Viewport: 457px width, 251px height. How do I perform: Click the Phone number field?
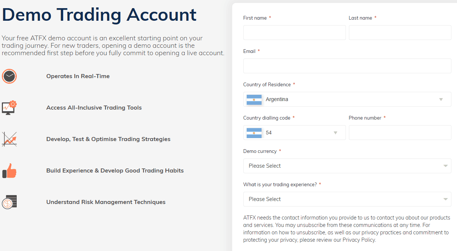click(400, 133)
